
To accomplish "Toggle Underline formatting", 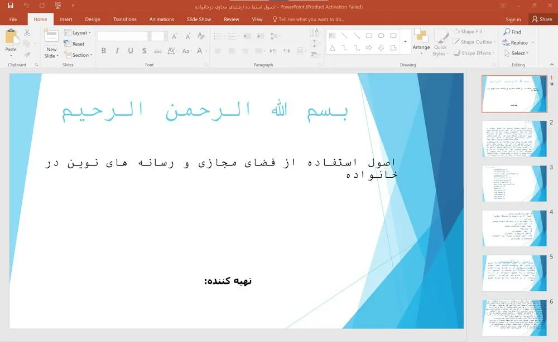I will (x=131, y=51).
